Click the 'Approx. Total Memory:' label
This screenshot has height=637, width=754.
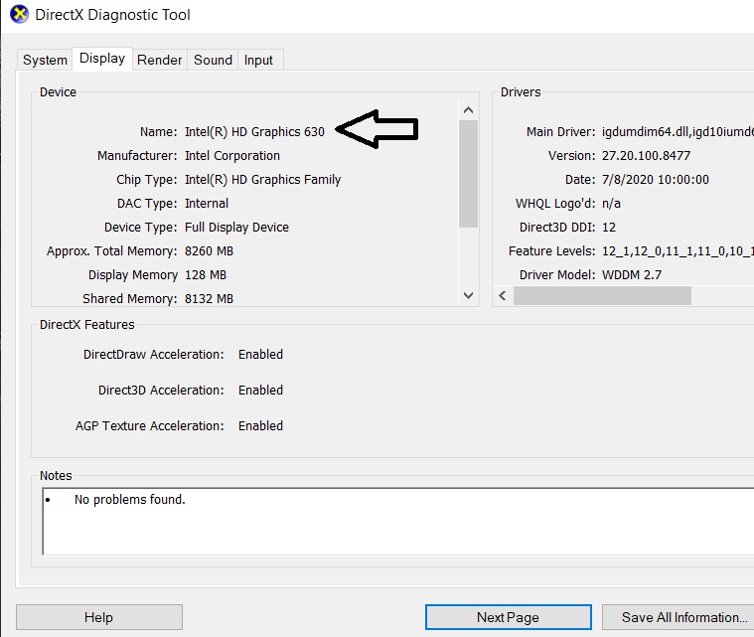(111, 251)
